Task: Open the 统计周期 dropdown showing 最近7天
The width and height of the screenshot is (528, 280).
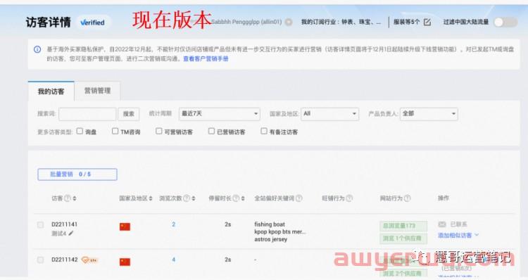Action: 219,114
